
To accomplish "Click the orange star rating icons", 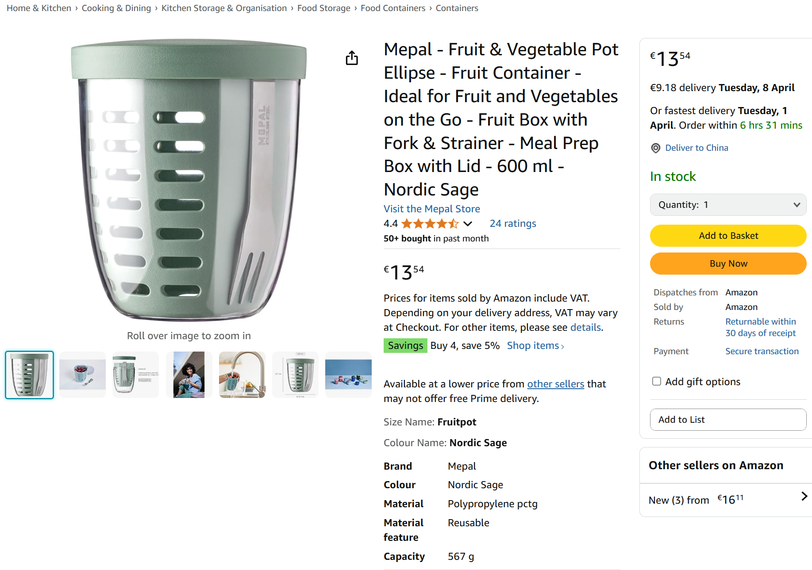I will click(x=430, y=224).
